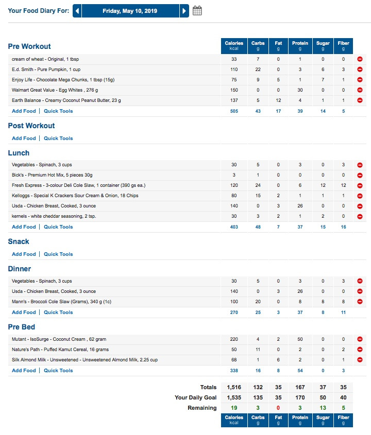371x435 pixels.
Task: Add Food to Dinner meal
Action: (x=24, y=312)
